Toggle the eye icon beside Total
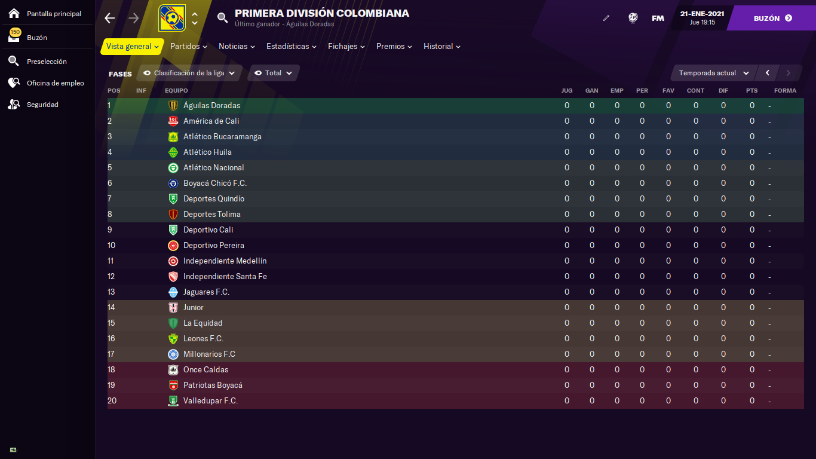The height and width of the screenshot is (459, 816). tap(258, 73)
